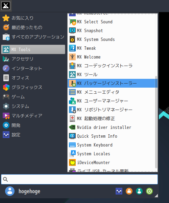Select the マルチメディア category

tap(33, 116)
